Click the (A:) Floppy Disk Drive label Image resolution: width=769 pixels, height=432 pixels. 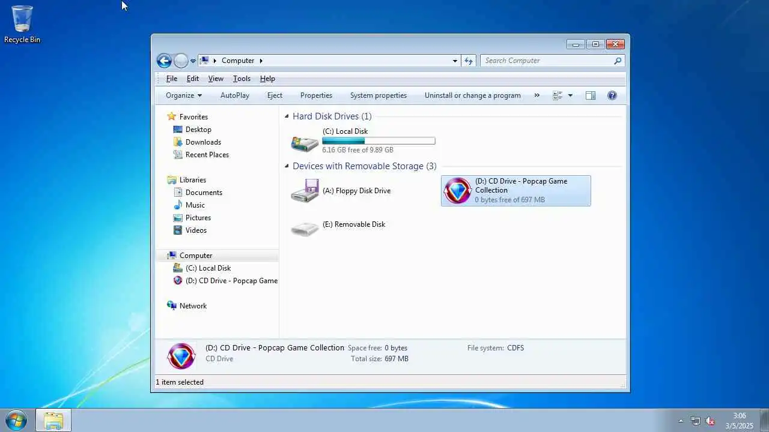(x=357, y=191)
